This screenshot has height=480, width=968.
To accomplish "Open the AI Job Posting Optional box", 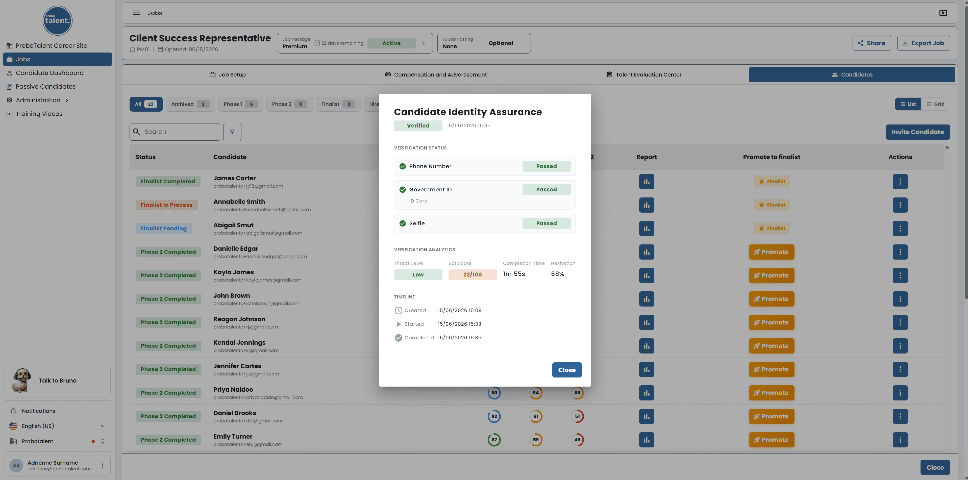I will [484, 43].
